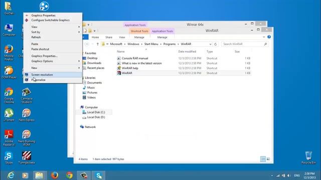Switch to details view button
Image resolution: width=321 pixels, height=180 pixels.
tap(263, 159)
